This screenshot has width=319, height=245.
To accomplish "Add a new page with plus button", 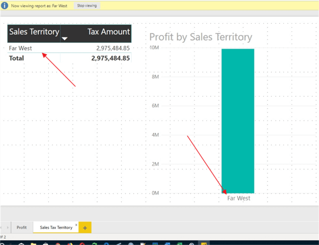I will tap(85, 227).
